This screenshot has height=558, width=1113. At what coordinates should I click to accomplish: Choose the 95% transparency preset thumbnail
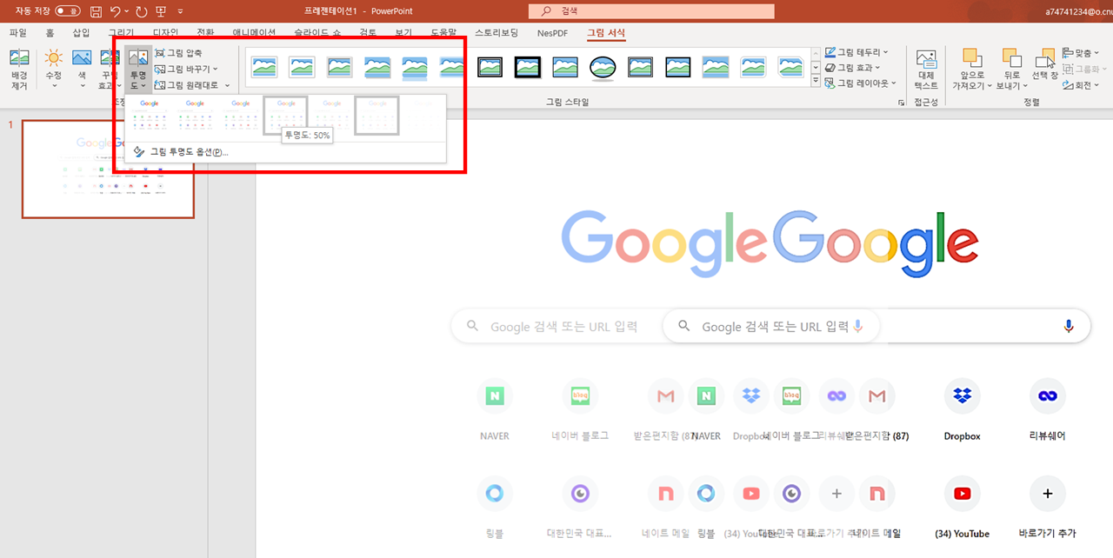coord(423,116)
